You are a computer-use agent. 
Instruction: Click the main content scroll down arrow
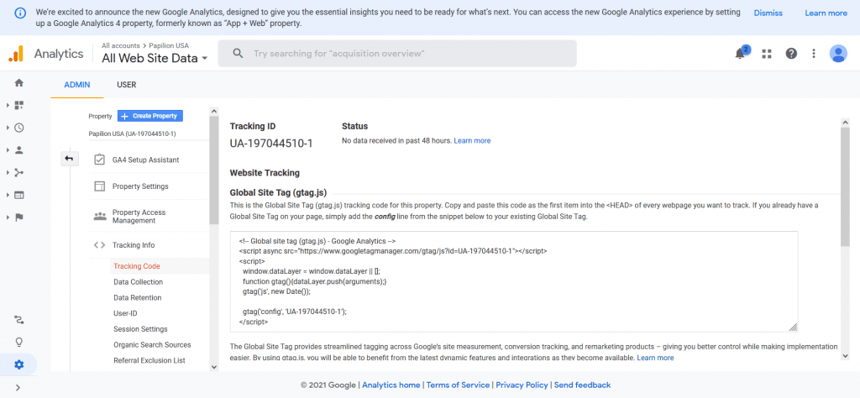click(845, 355)
